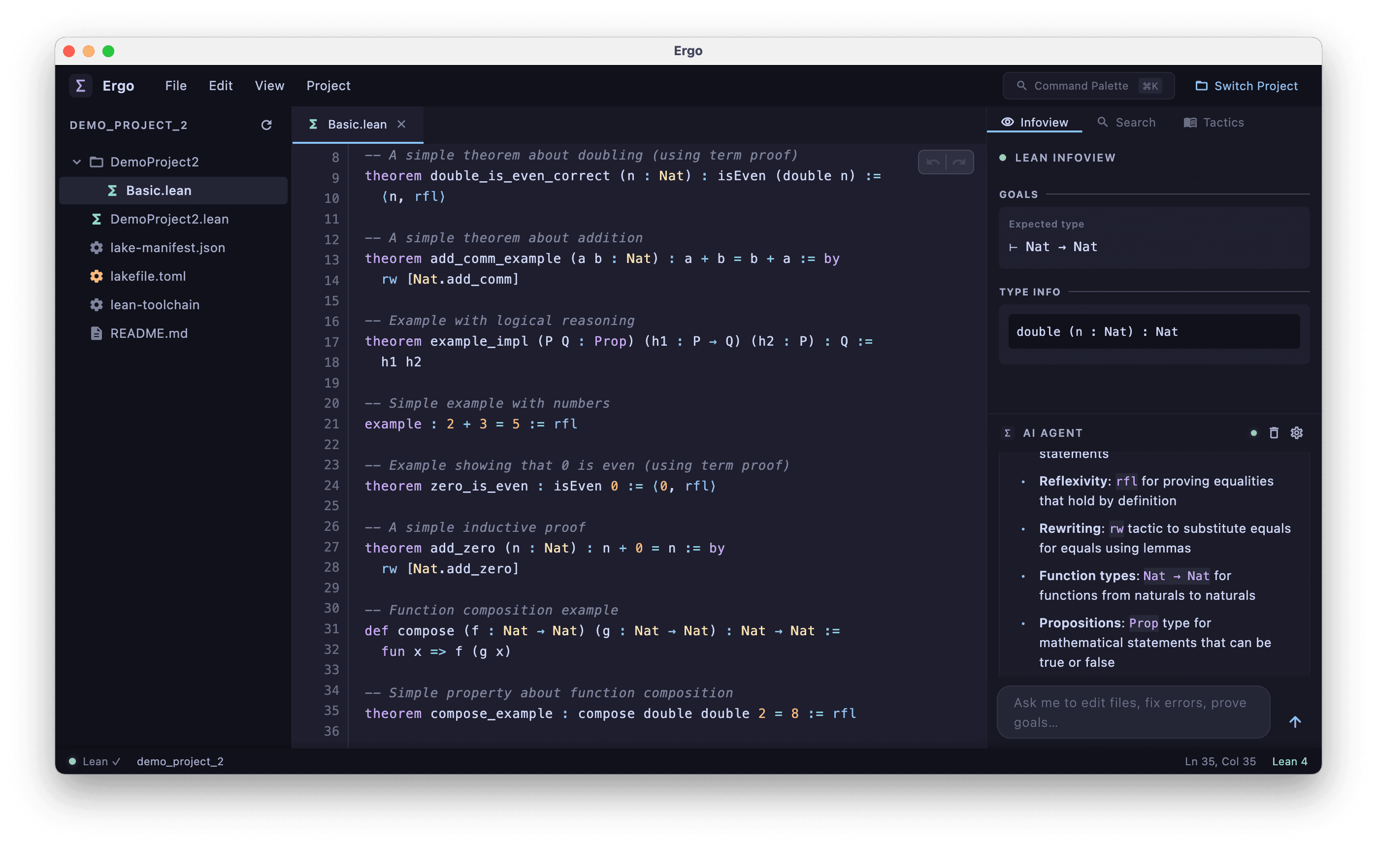Image resolution: width=1377 pixels, height=847 pixels.
Task: Send message using the upward arrow icon
Action: coord(1295,721)
